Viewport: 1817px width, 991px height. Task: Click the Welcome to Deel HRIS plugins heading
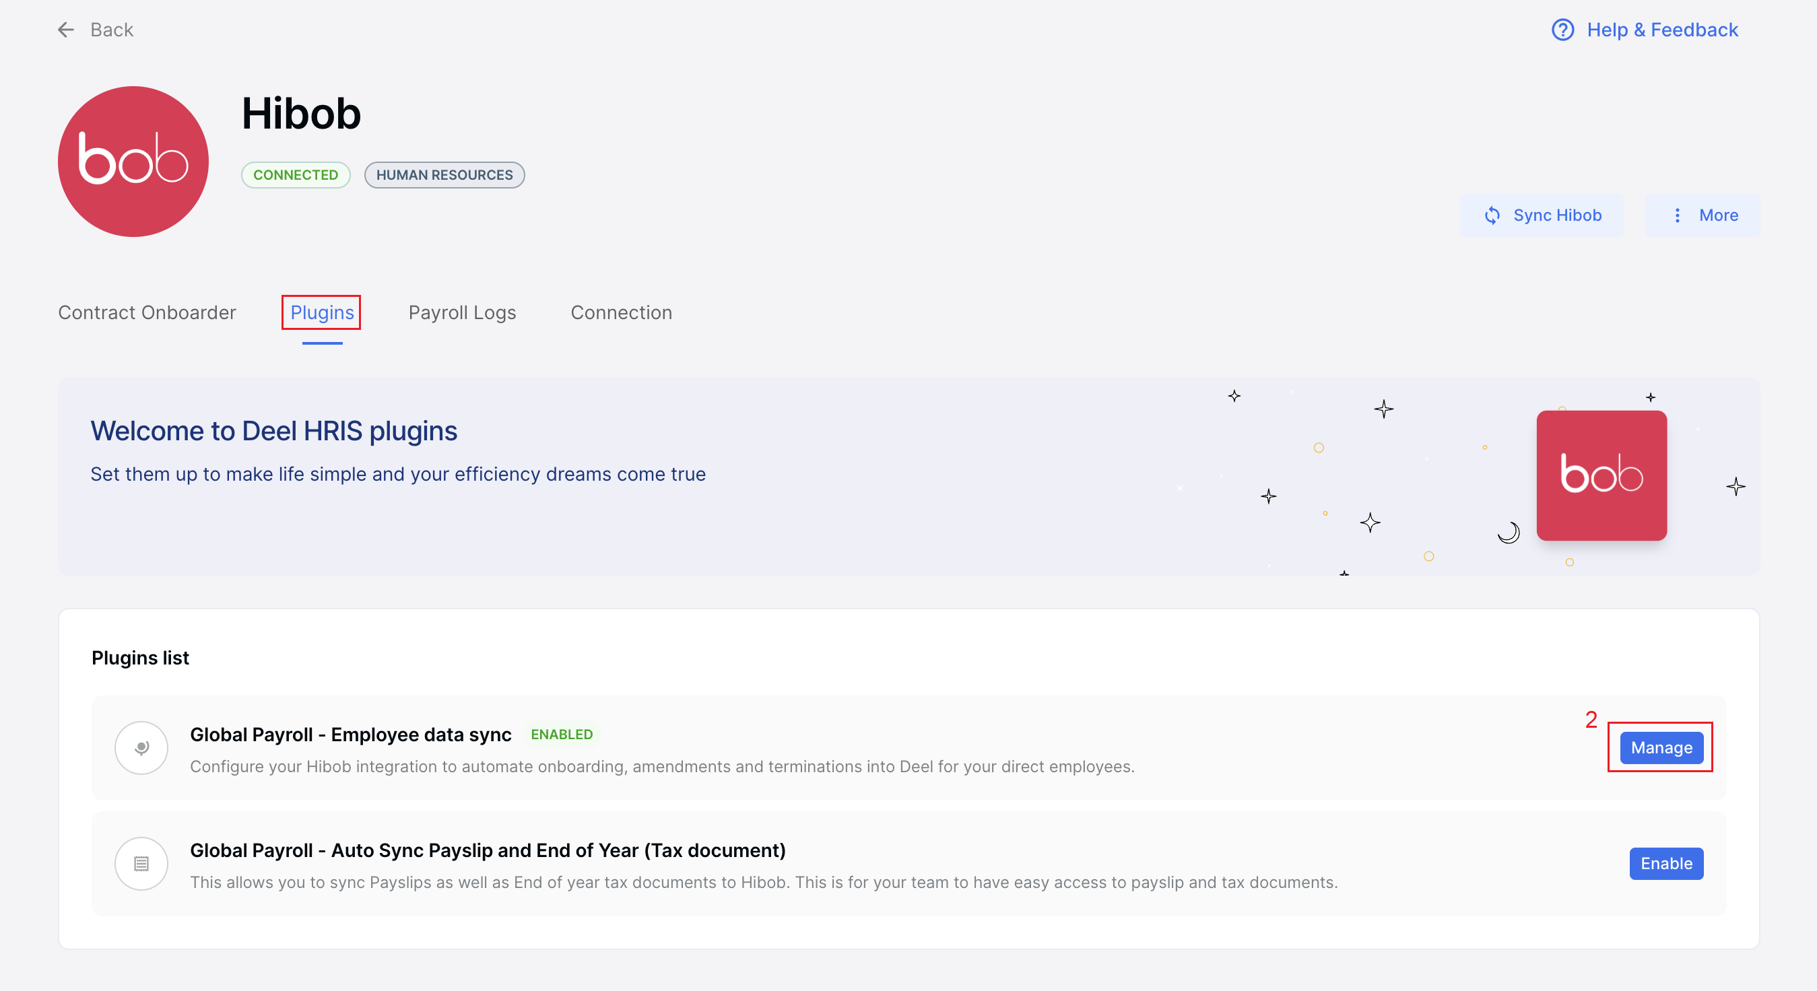[x=273, y=430]
